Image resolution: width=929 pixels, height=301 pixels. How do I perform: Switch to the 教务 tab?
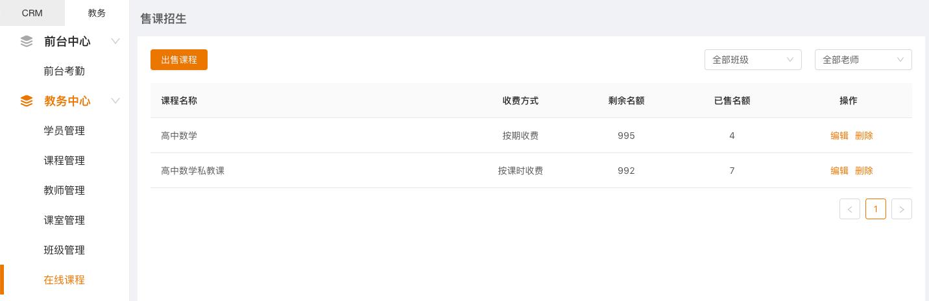click(97, 13)
